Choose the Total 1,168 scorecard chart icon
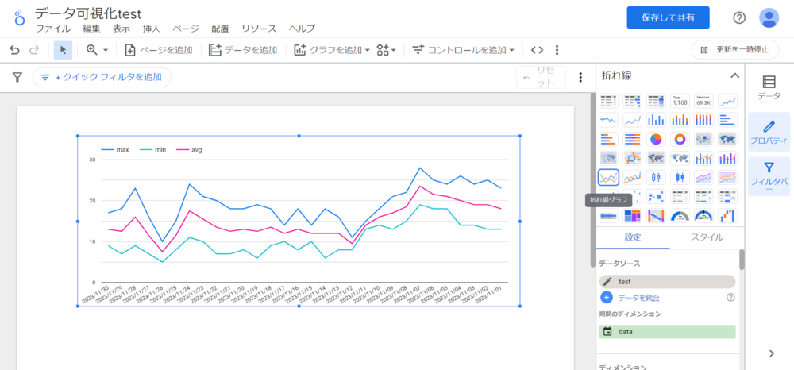 tap(680, 101)
